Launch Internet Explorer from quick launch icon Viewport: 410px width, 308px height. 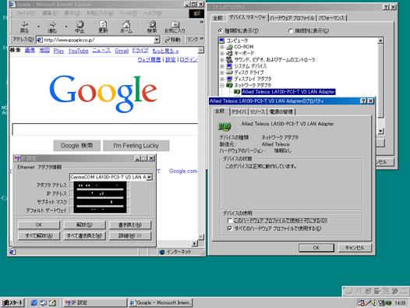point(34,303)
